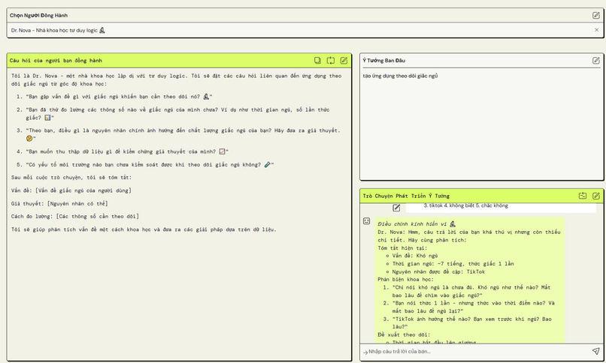Click the 'Câu hỏi của người bạn đồng hành' heading

tap(56, 61)
